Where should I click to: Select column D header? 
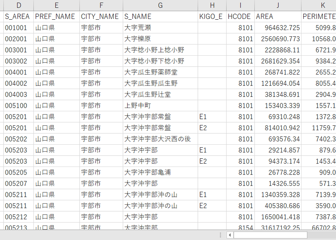pos(19,5)
